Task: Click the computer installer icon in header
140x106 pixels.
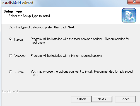Action: [x=129, y=15]
